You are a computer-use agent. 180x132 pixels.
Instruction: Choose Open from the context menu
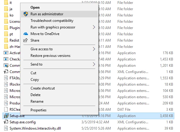click(59, 7)
